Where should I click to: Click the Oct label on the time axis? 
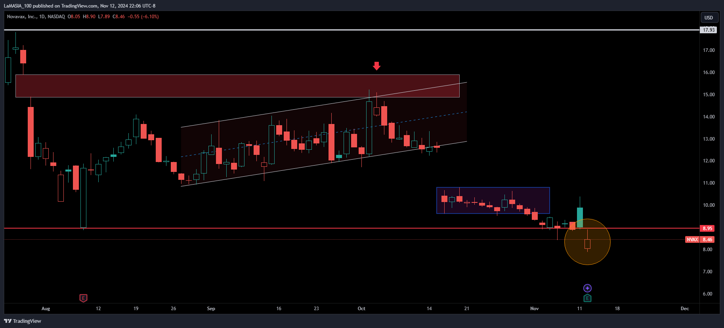pyautogui.click(x=361, y=309)
